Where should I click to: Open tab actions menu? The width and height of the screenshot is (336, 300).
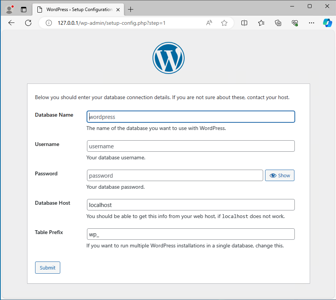(24, 9)
